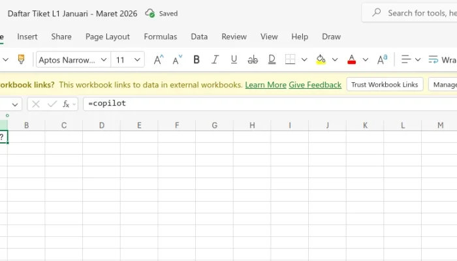Image resolution: width=457 pixels, height=261 pixels.
Task: Click the Manage button in notification bar
Action: pyautogui.click(x=443, y=84)
